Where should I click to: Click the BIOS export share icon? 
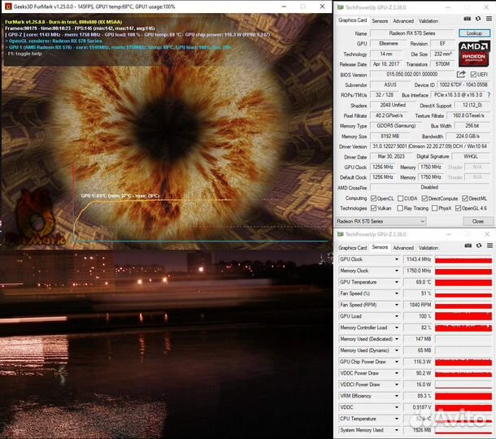click(462, 74)
